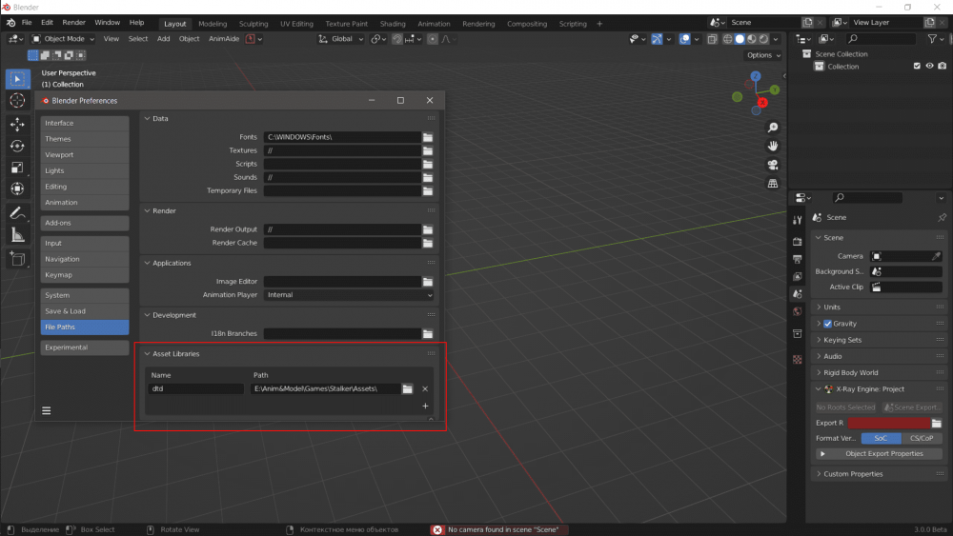Switch to the Sculpting workspace tab

tap(253, 23)
